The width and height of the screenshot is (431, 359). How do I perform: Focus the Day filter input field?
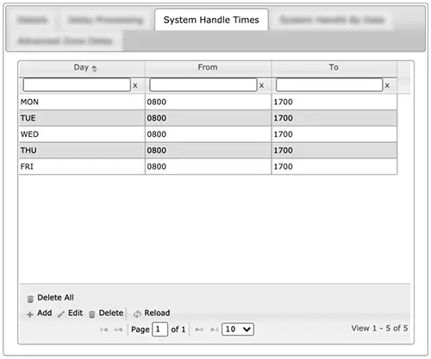[77, 85]
